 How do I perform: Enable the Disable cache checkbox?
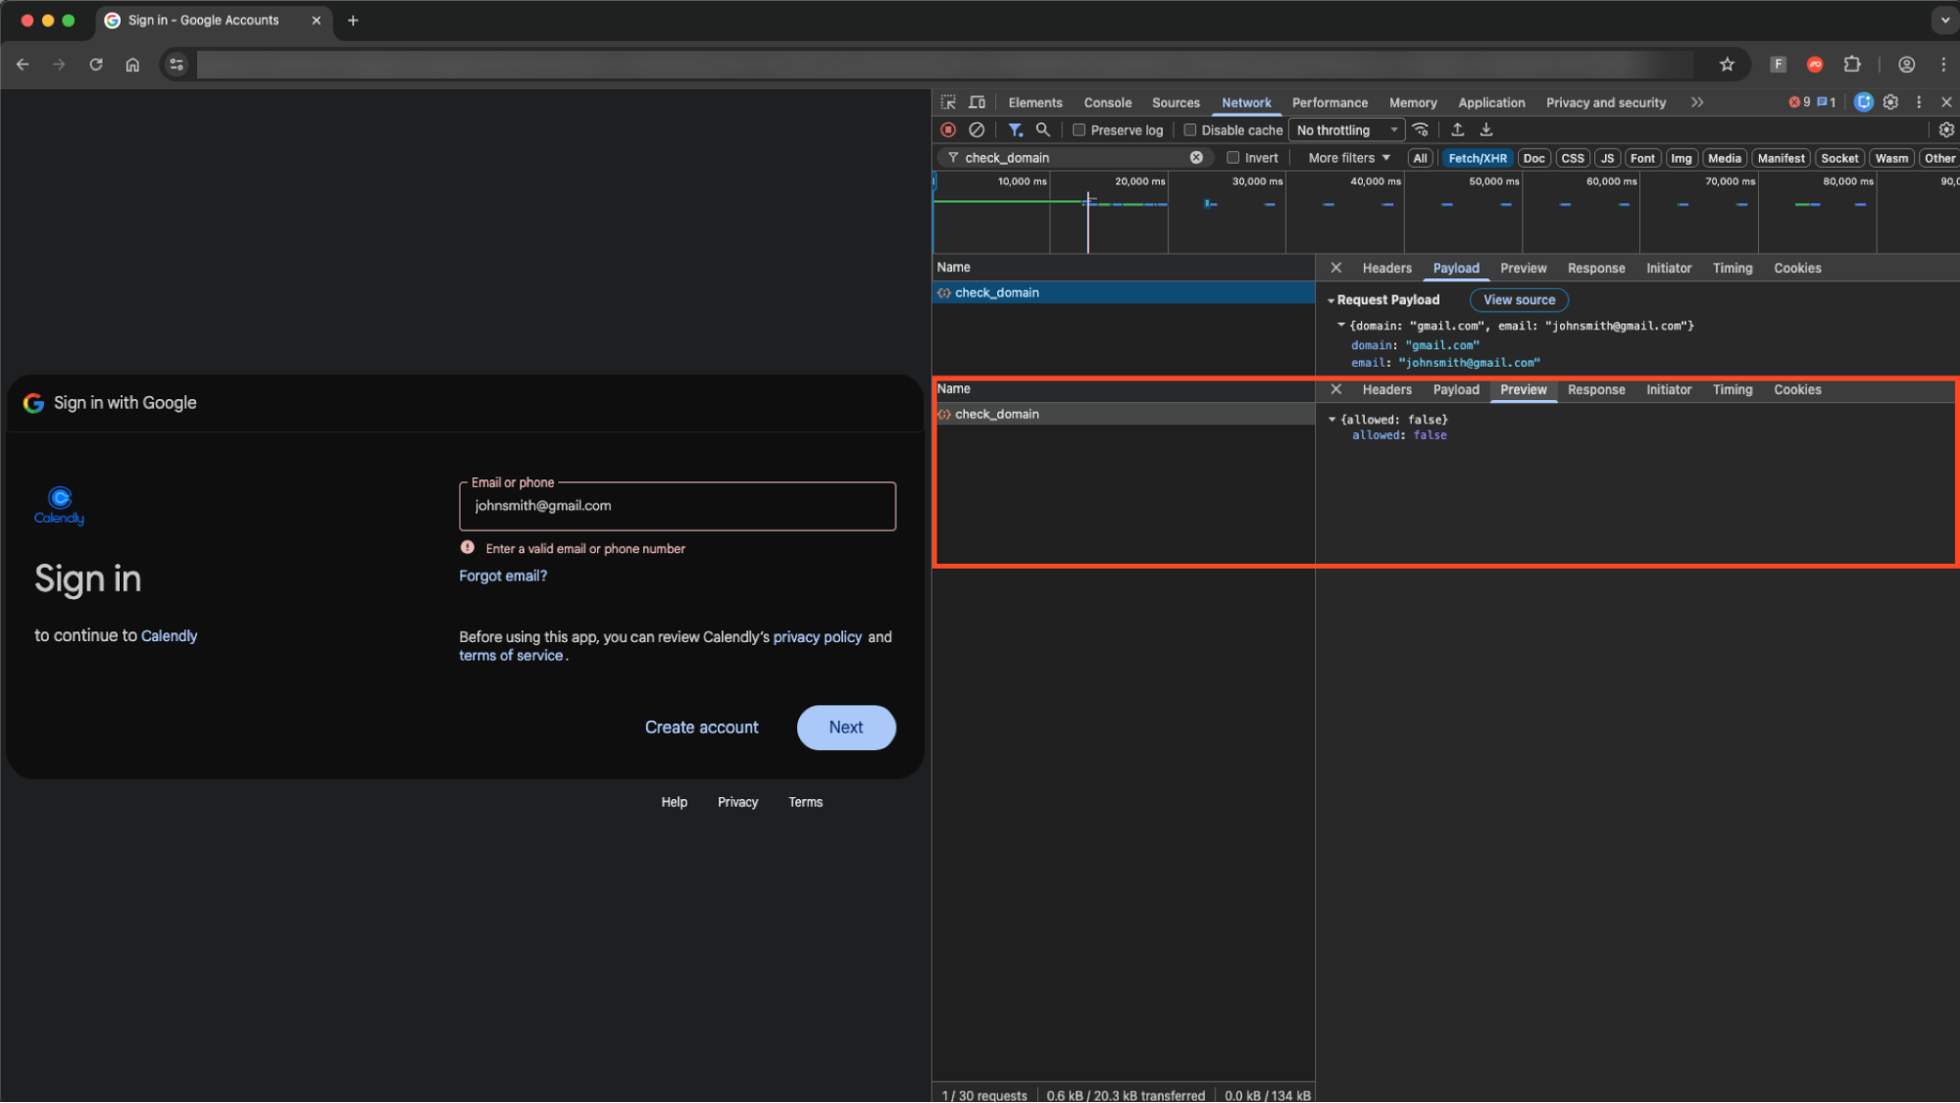pyautogui.click(x=1190, y=129)
